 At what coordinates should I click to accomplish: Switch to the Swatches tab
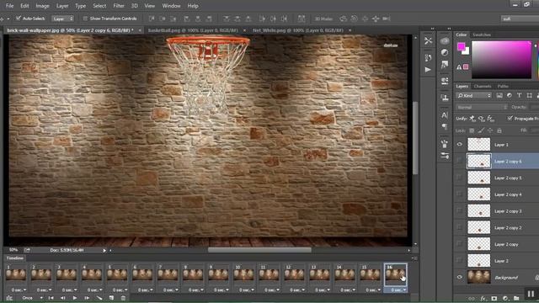[481, 35]
